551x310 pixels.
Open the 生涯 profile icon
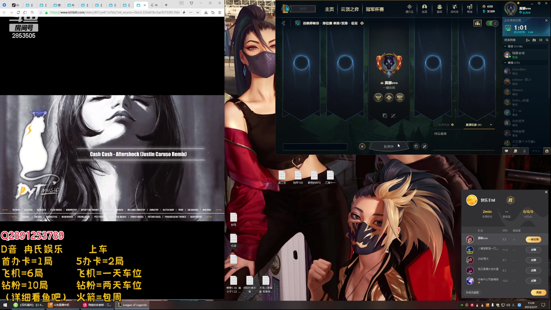click(424, 9)
